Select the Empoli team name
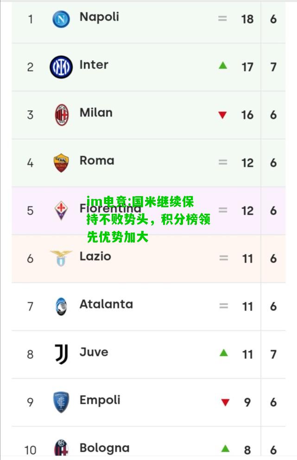Viewport: 297px width, 460px height. tap(100, 401)
